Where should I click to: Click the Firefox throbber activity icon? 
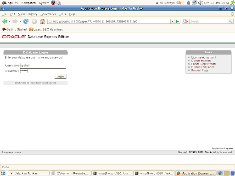click(232, 14)
